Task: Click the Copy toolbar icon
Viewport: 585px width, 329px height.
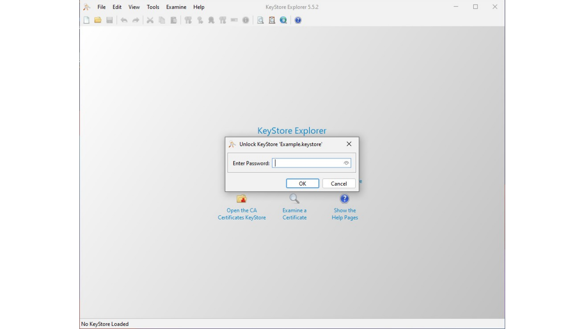Action: point(162,20)
